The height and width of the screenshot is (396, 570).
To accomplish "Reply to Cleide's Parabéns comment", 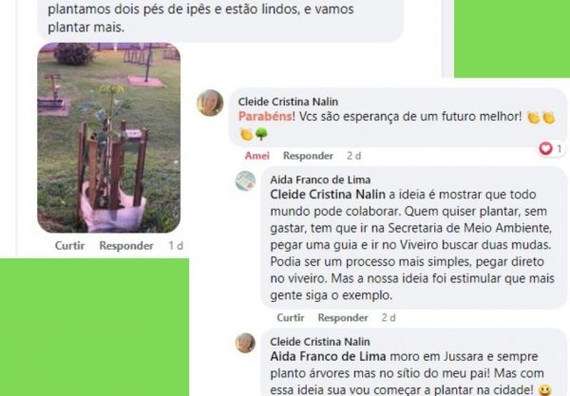I will pos(308,156).
